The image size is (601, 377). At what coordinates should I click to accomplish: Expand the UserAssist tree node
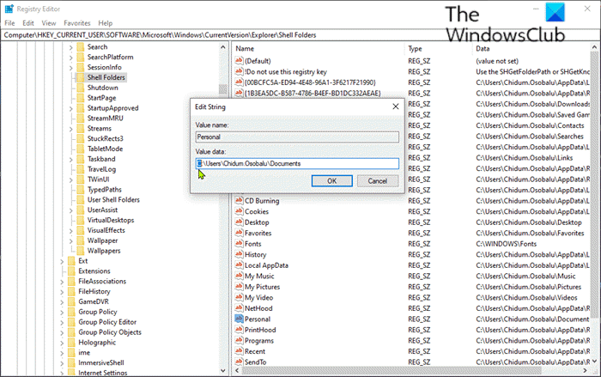(x=71, y=210)
